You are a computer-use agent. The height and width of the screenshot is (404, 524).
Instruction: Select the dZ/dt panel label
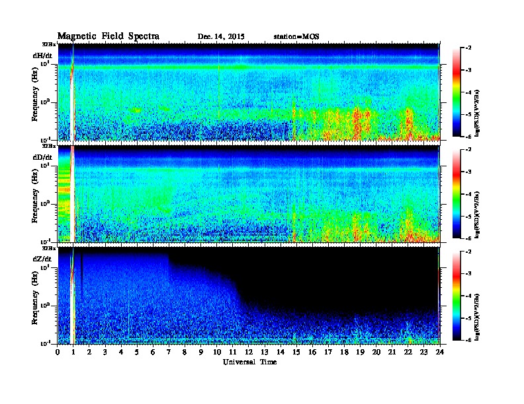(x=42, y=259)
